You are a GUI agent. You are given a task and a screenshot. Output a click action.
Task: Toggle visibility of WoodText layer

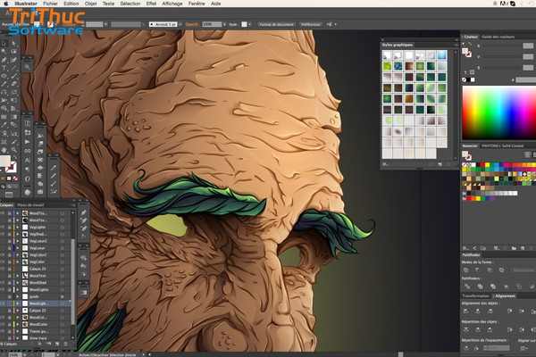pos(4,275)
